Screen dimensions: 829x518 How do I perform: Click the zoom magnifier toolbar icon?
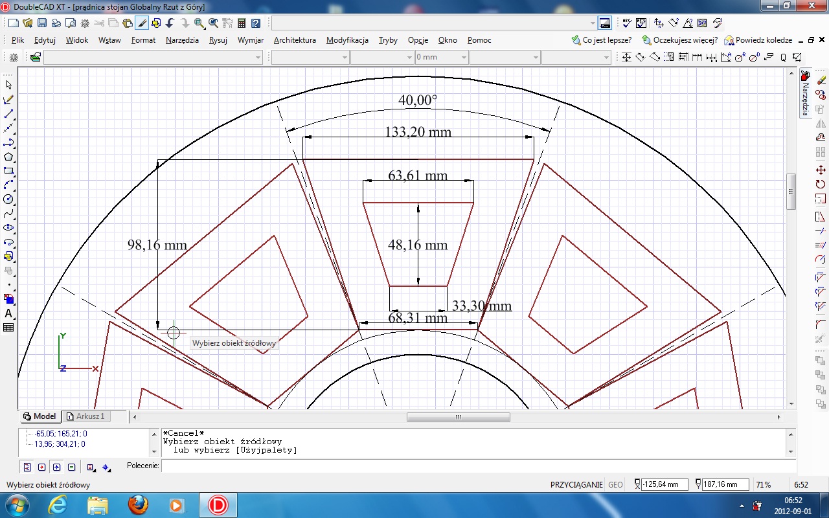[199, 23]
